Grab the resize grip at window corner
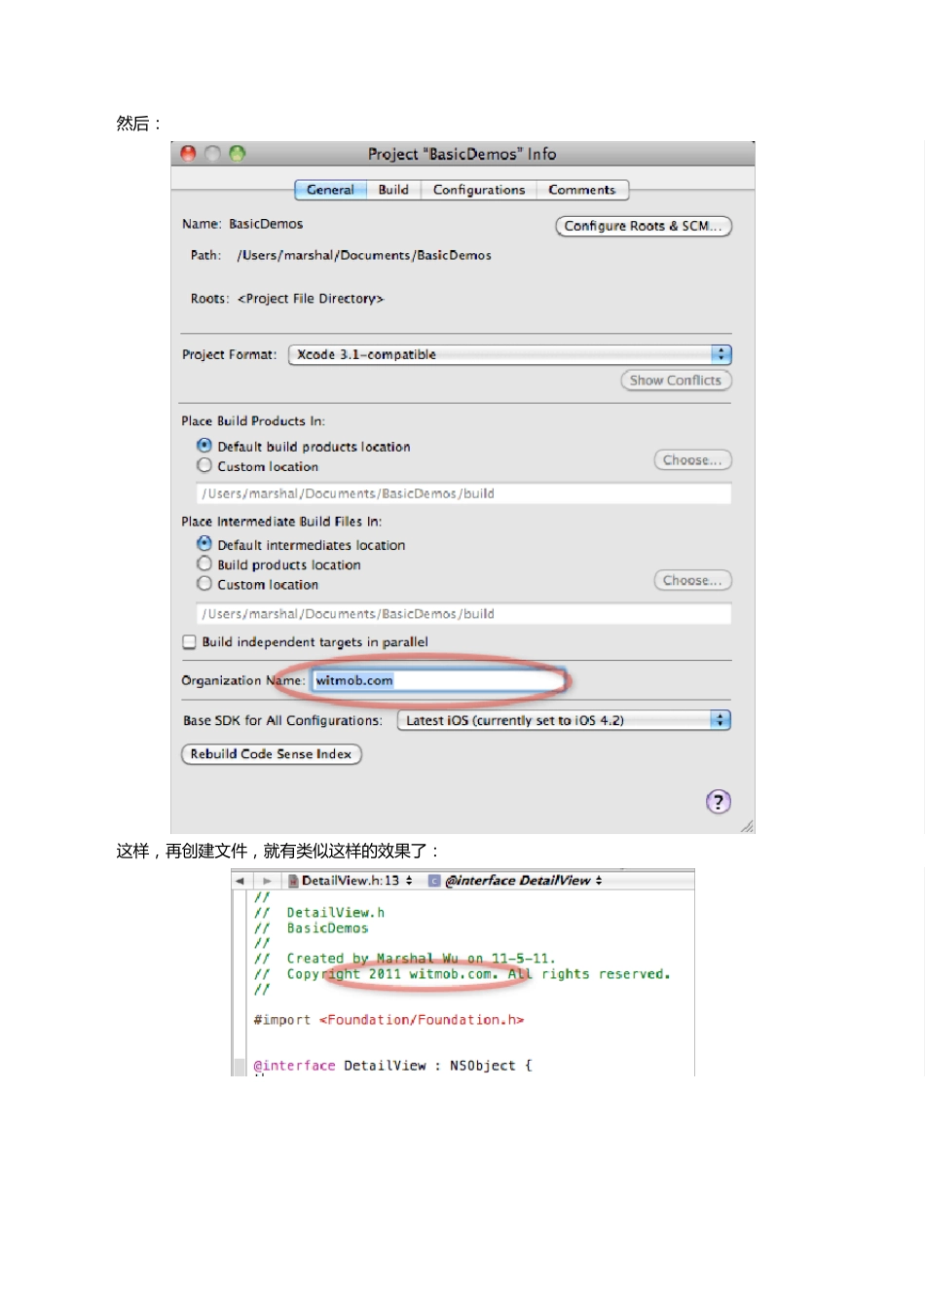This screenshot has height=1308, width=925. pos(747,826)
